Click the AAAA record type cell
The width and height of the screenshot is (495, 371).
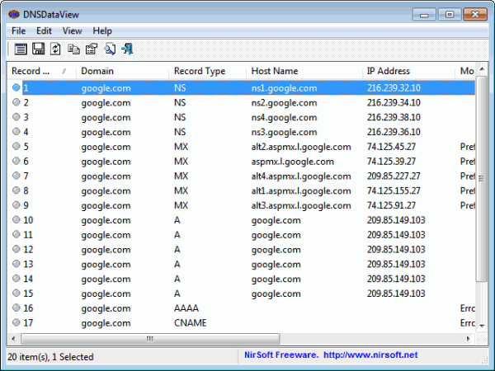[186, 308]
